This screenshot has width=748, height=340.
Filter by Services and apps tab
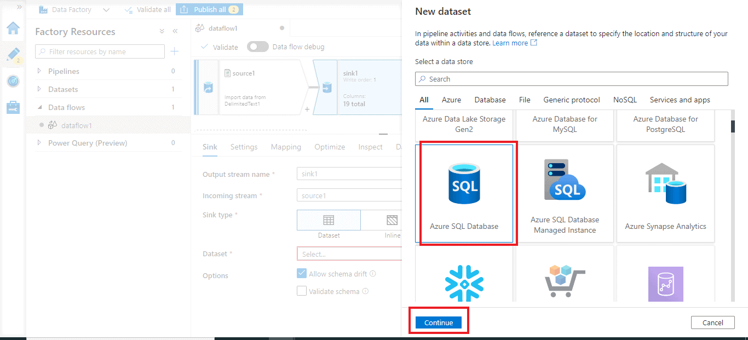(x=680, y=100)
